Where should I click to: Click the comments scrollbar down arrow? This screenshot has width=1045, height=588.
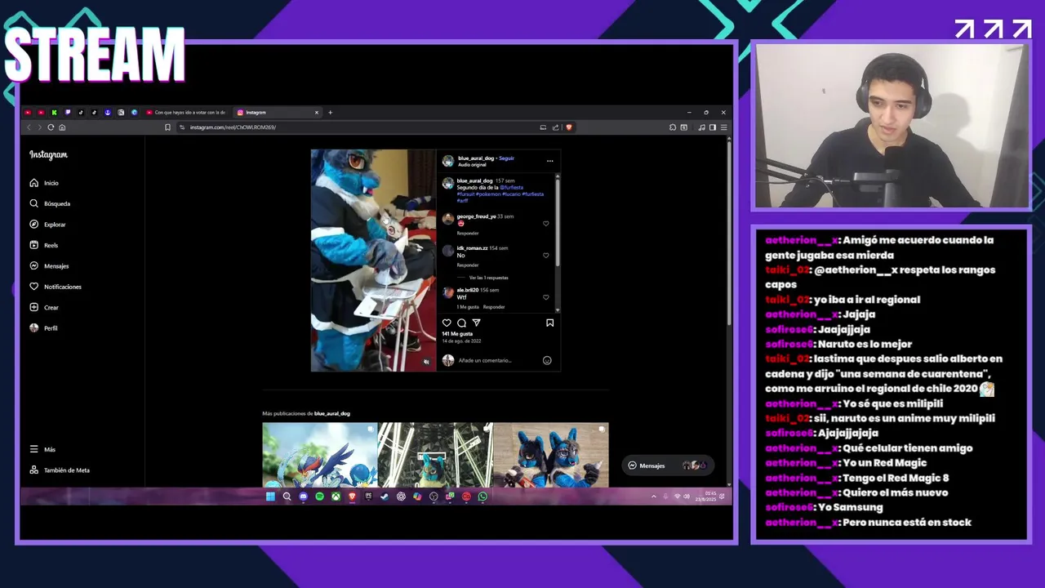pos(558,310)
